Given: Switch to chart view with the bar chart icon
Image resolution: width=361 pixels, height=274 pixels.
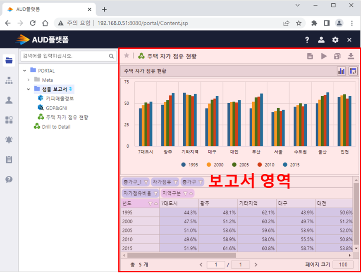Looking at the screenshot, I should [x=341, y=71].
